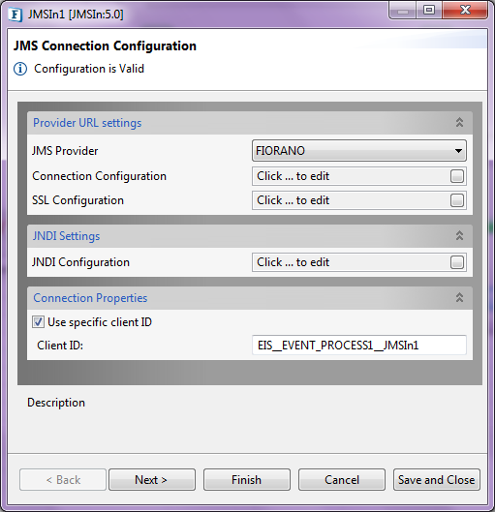This screenshot has height=512, width=495.
Task: Maximize the JMSIn1 dialog window
Action: click(x=429, y=10)
